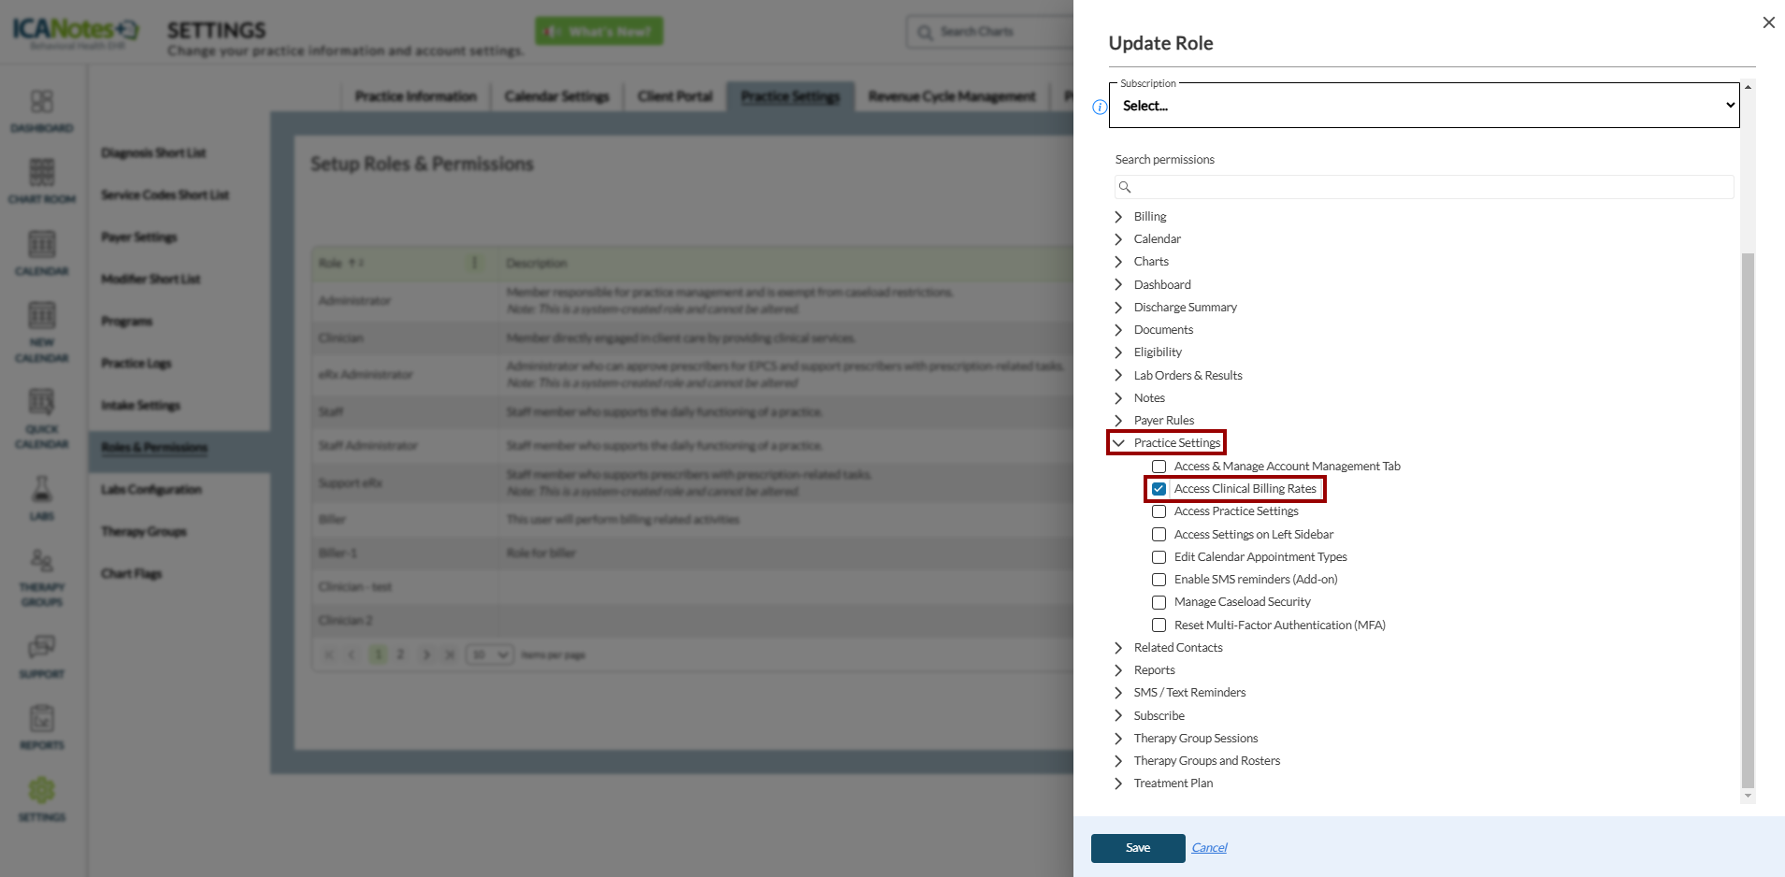Open Therapy Groups sidebar icon
This screenshot has width=1785, height=877.
click(x=42, y=577)
